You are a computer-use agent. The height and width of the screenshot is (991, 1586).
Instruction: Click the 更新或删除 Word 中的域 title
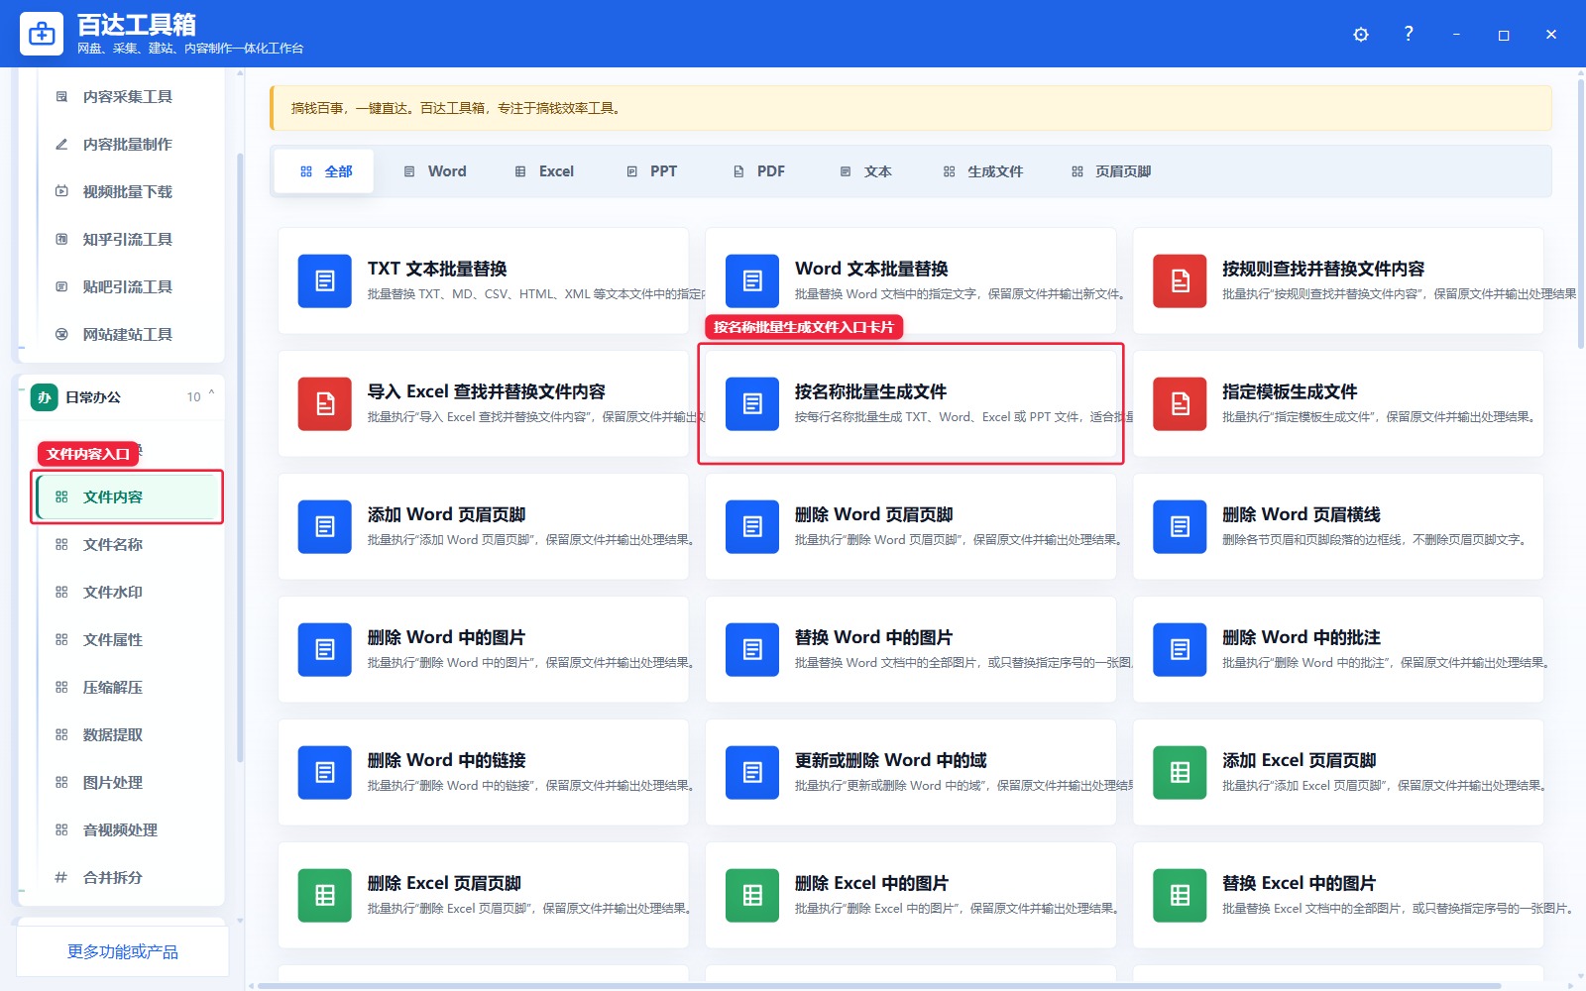890,761
